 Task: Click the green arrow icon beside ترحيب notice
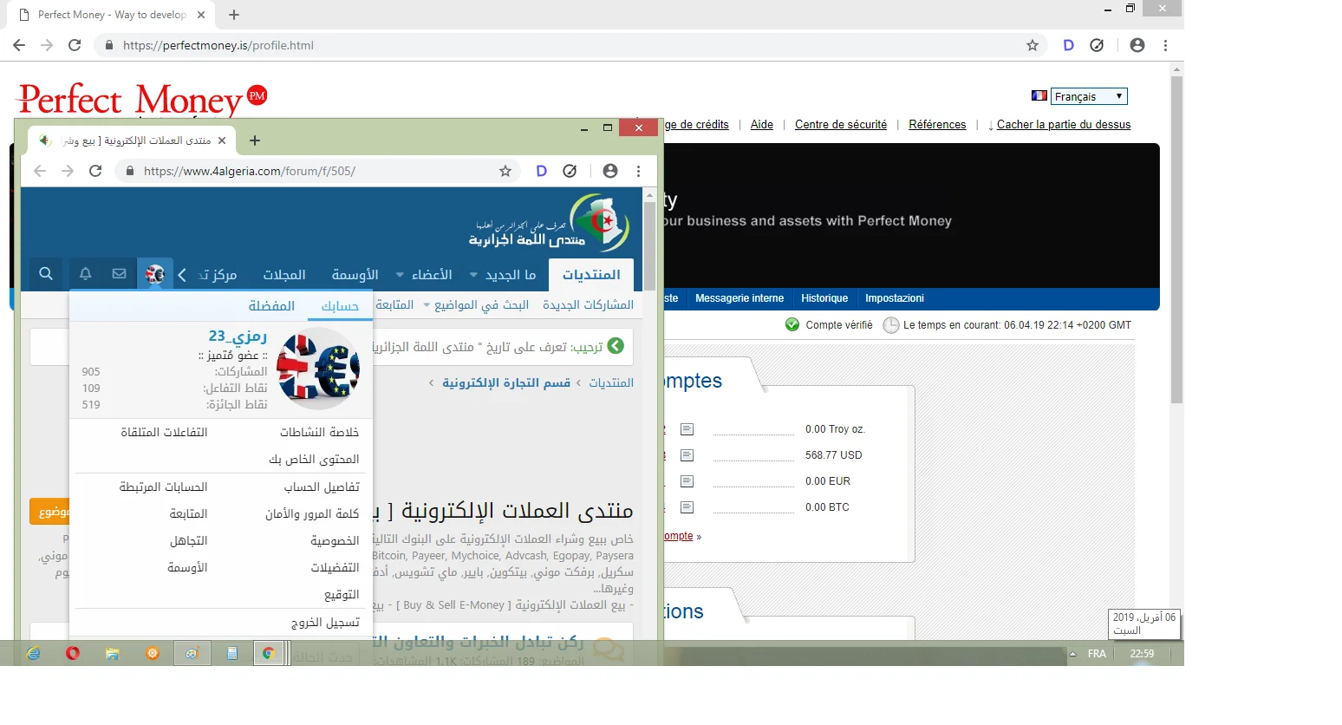(616, 346)
